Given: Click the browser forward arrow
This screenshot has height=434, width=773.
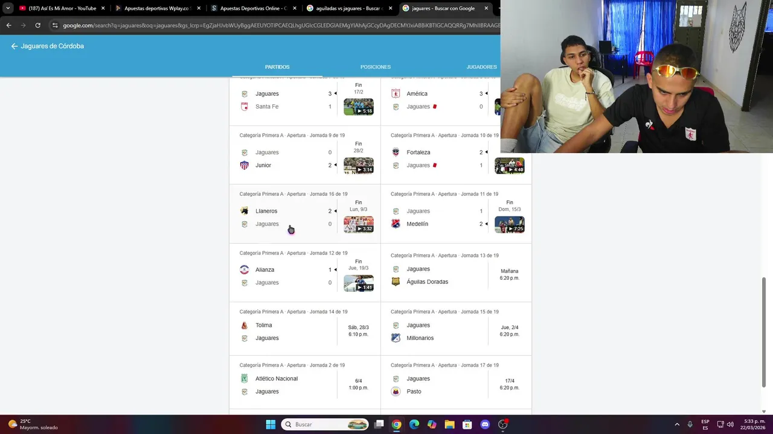Looking at the screenshot, I should click(x=23, y=25).
